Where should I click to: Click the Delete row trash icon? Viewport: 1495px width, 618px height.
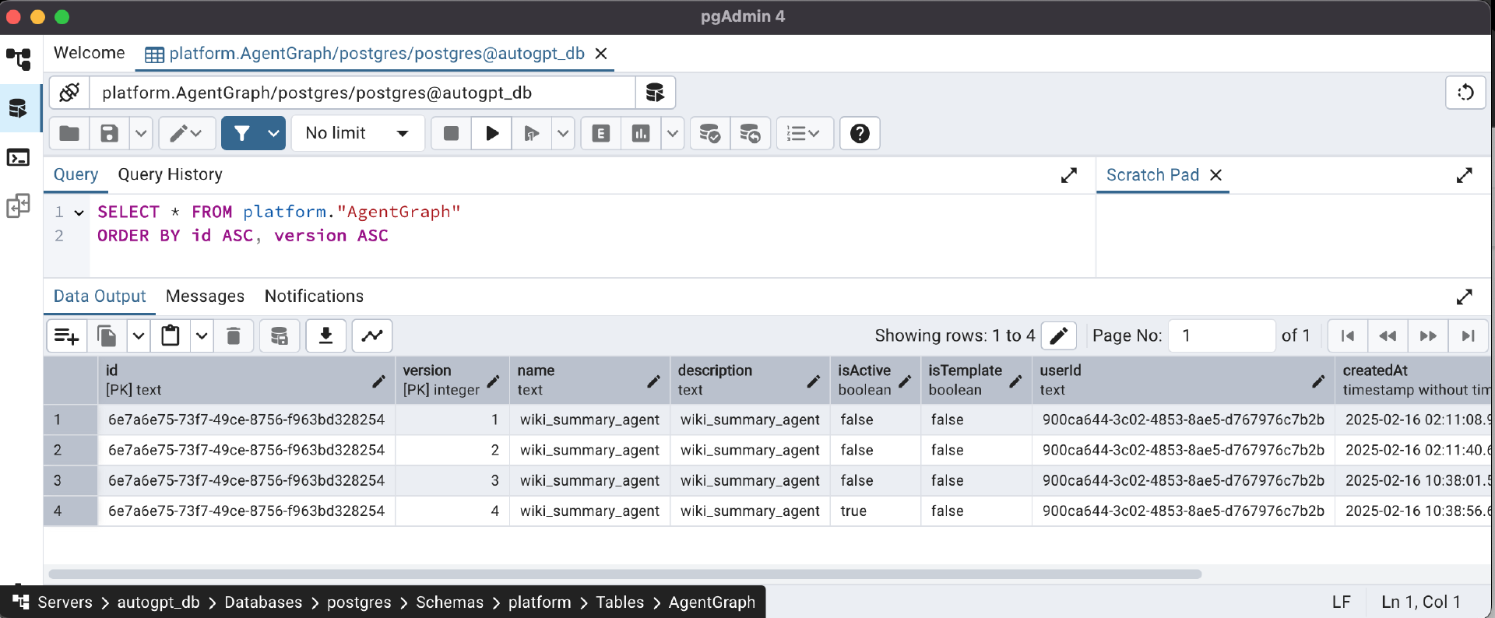233,335
